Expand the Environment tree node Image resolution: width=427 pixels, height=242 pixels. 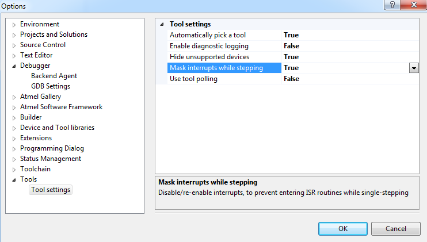[14, 25]
